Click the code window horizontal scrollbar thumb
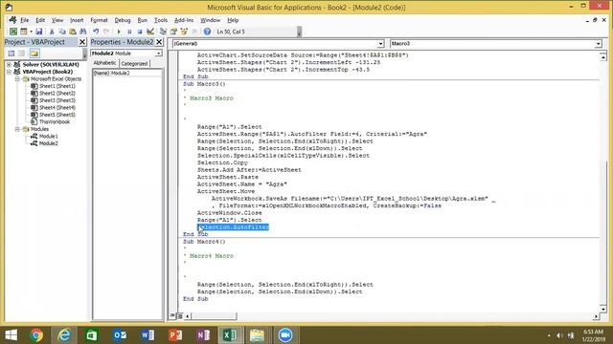Image resolution: width=613 pixels, height=344 pixels. (214, 316)
